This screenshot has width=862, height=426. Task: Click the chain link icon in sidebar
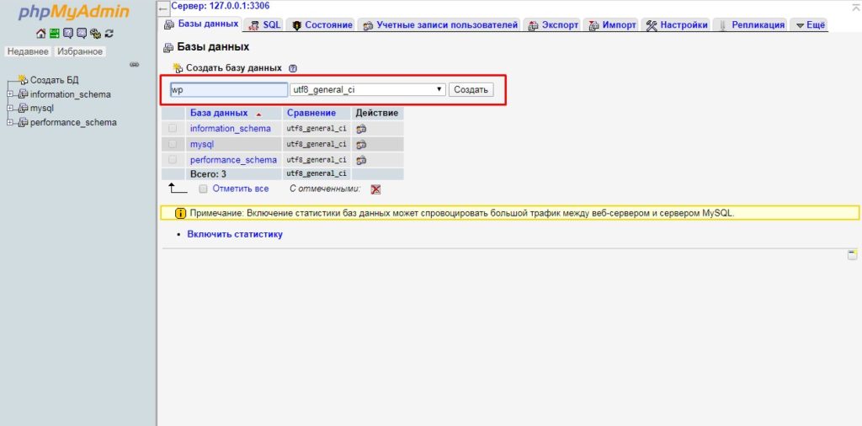134,65
